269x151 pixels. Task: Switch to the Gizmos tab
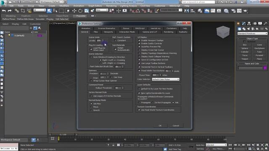[126, 29]
